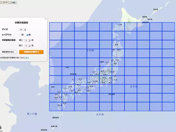
Task: Click the 現在地を中心に button
Action: tap(8, 52)
